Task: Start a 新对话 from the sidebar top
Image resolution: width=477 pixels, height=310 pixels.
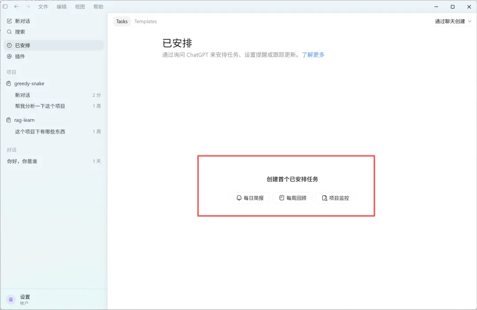Action: click(x=53, y=21)
